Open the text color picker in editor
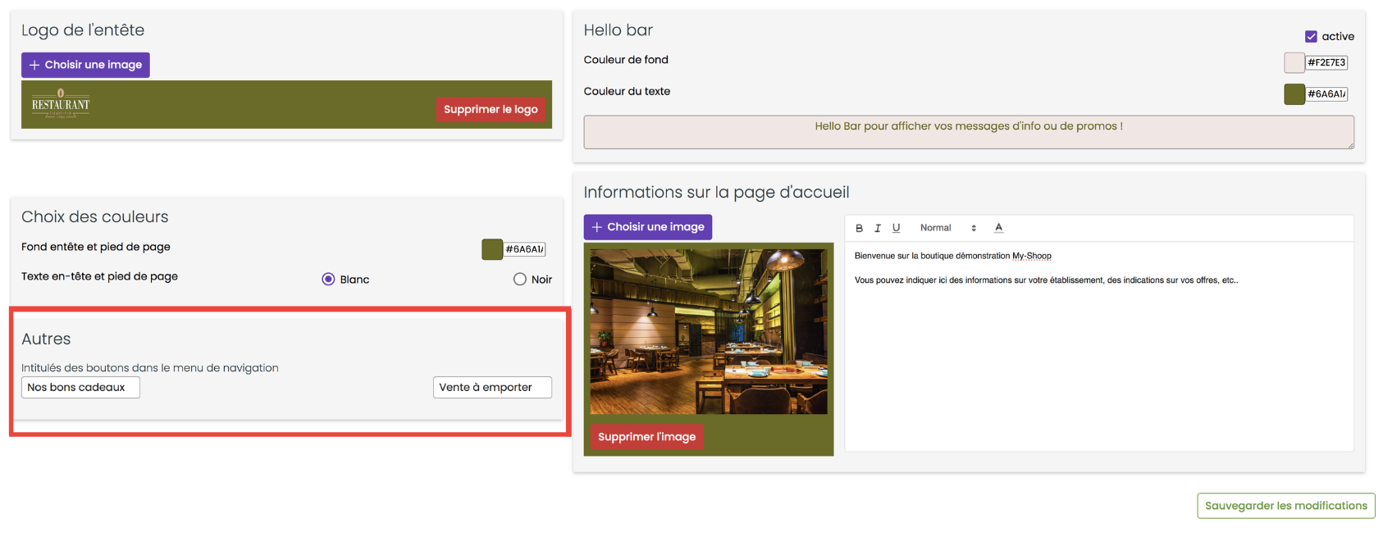Screen dimensions: 1383x546 tap(998, 228)
